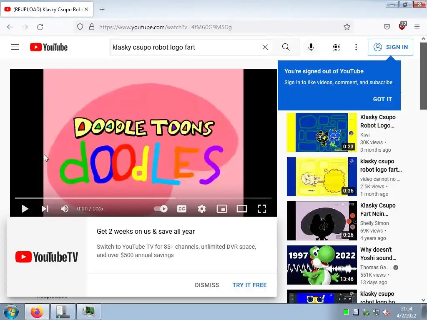Click Thomas Ga... channel name
The width and height of the screenshot is (427, 320).
(x=375, y=267)
